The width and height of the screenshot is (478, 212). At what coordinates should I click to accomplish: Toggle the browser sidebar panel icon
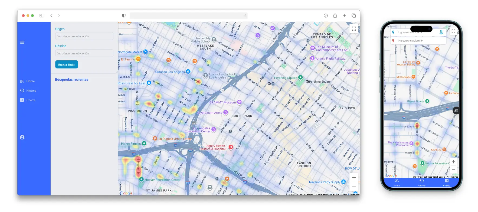[42, 16]
